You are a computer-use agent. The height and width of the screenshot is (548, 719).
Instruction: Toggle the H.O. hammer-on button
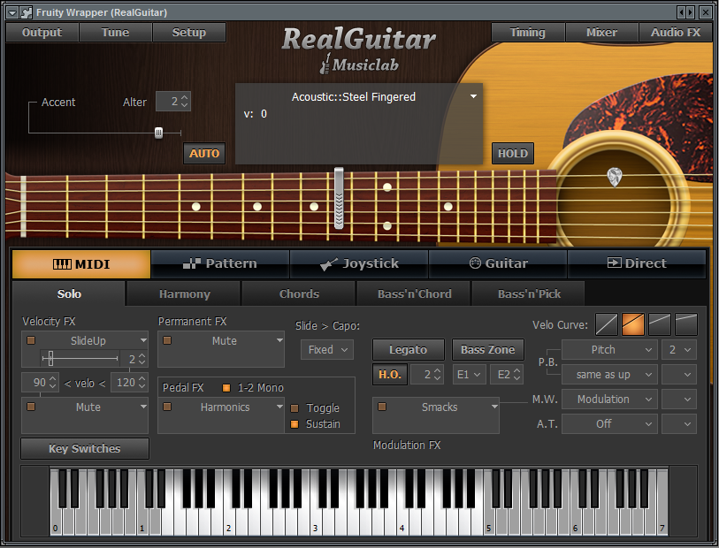point(390,375)
